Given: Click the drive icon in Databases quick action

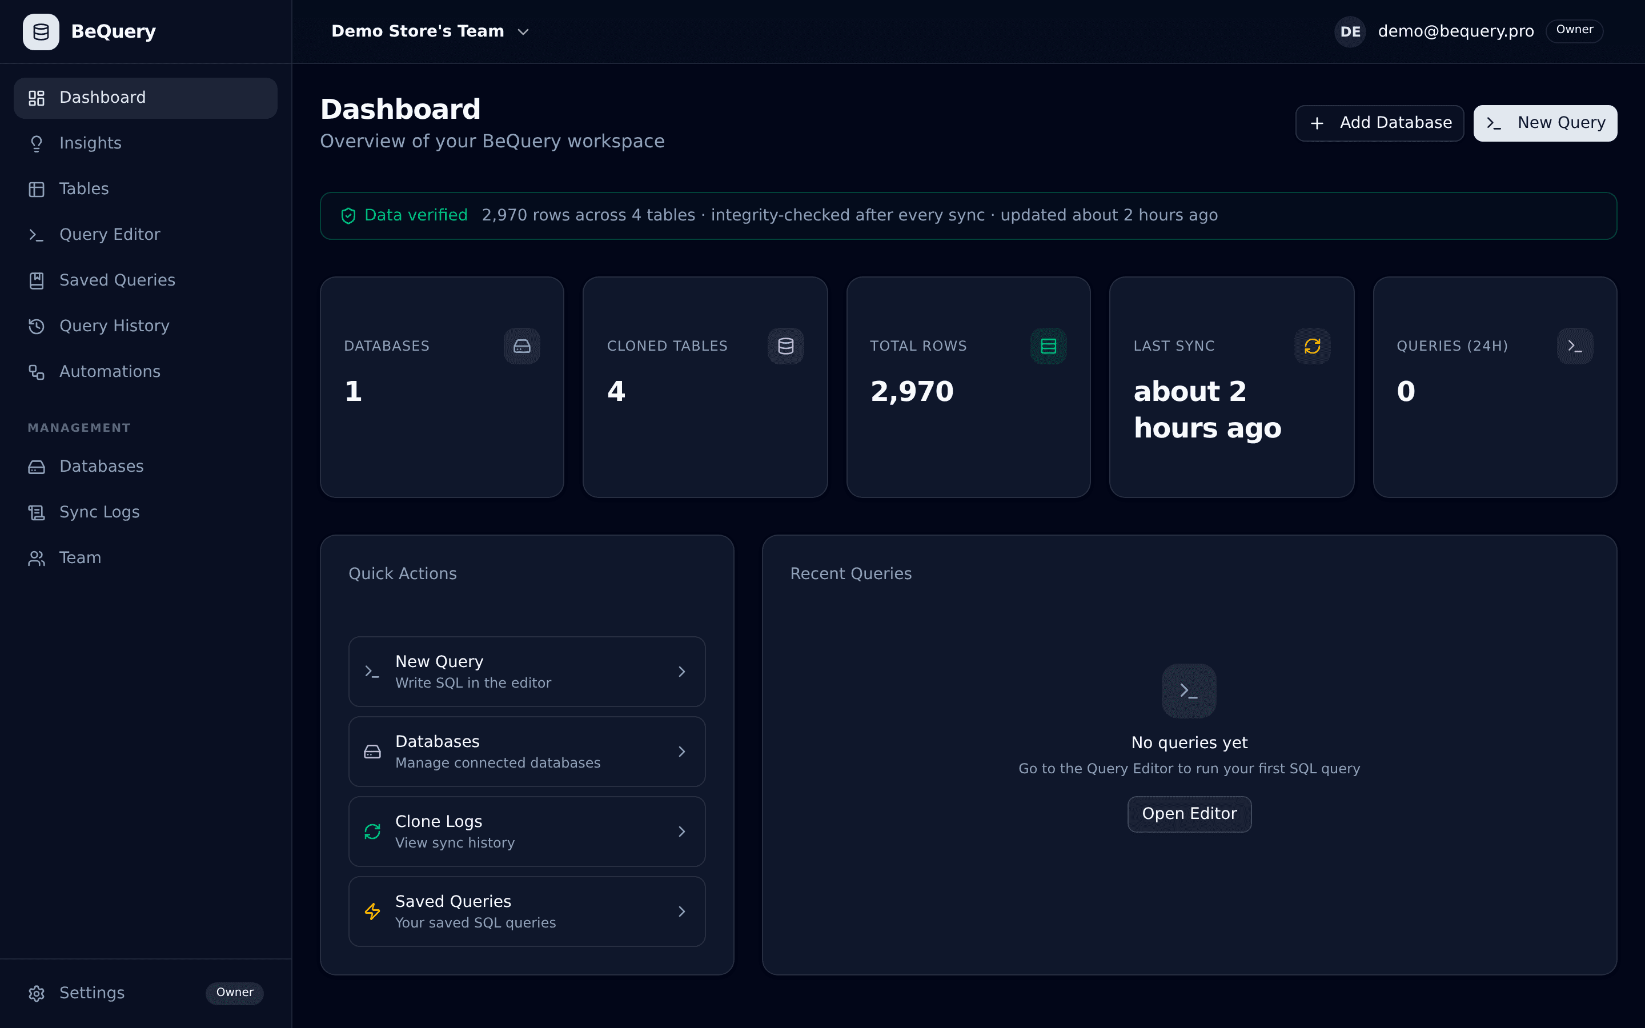Looking at the screenshot, I should [372, 751].
